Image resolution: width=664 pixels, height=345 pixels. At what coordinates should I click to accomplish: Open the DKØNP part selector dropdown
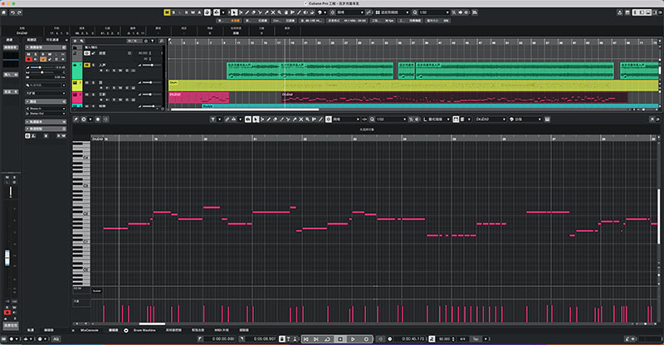point(491,119)
